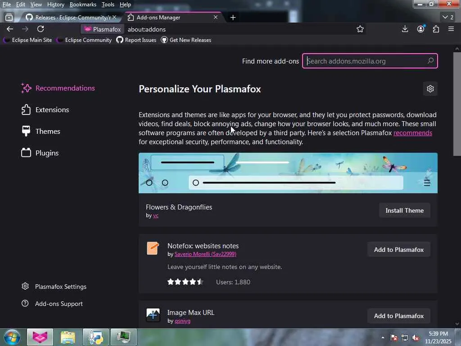Screen dimensions: 461x346
Task: Click the Notefox orange note icon
Action: (x=153, y=248)
